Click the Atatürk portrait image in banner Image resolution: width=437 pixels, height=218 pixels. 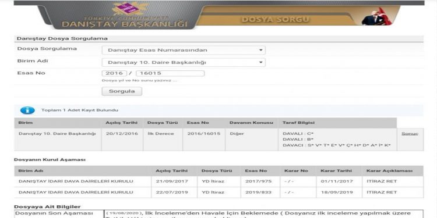pyautogui.click(x=376, y=17)
